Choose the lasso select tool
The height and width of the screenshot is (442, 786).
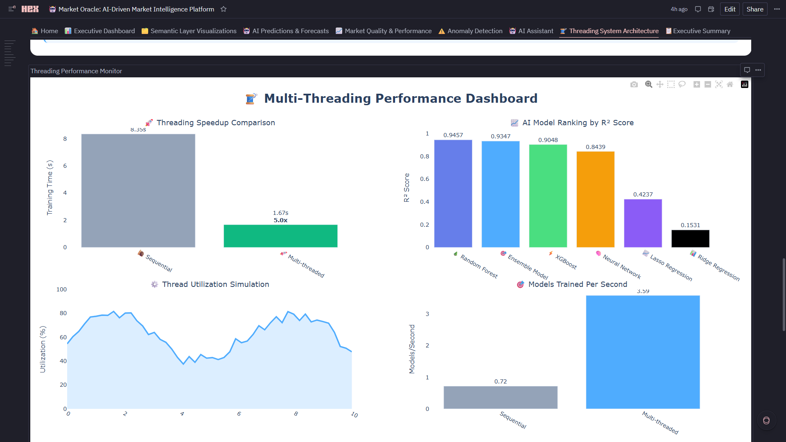point(682,84)
